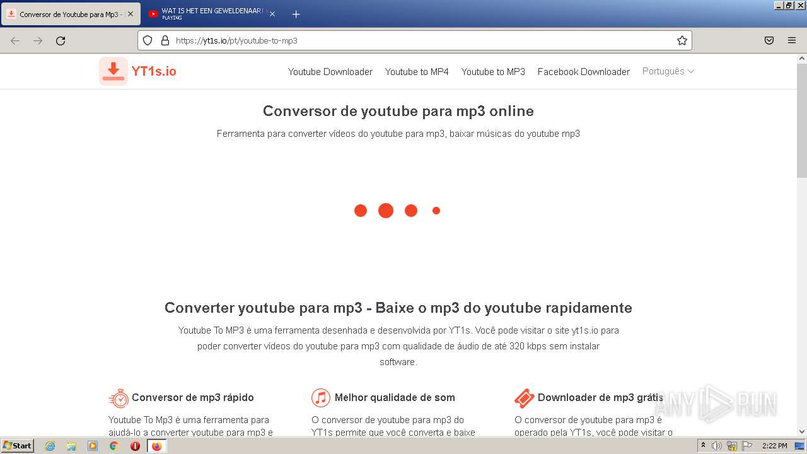807x454 pixels.
Task: Click the YouTube icon on the playing tab
Action: pos(153,14)
